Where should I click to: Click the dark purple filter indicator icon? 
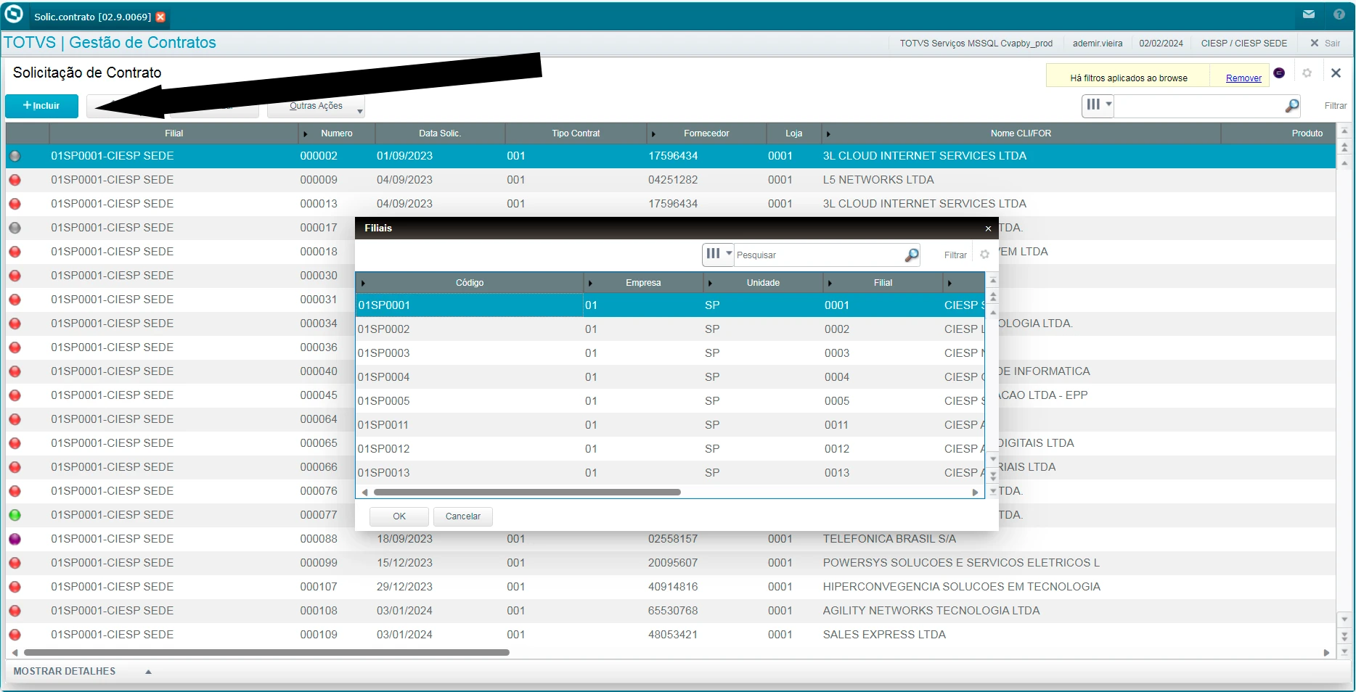coord(1279,73)
